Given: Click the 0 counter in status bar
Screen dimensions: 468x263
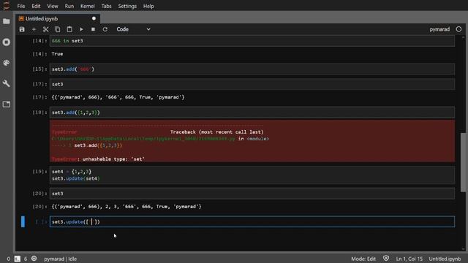Looking at the screenshot, I should click(x=8, y=259).
